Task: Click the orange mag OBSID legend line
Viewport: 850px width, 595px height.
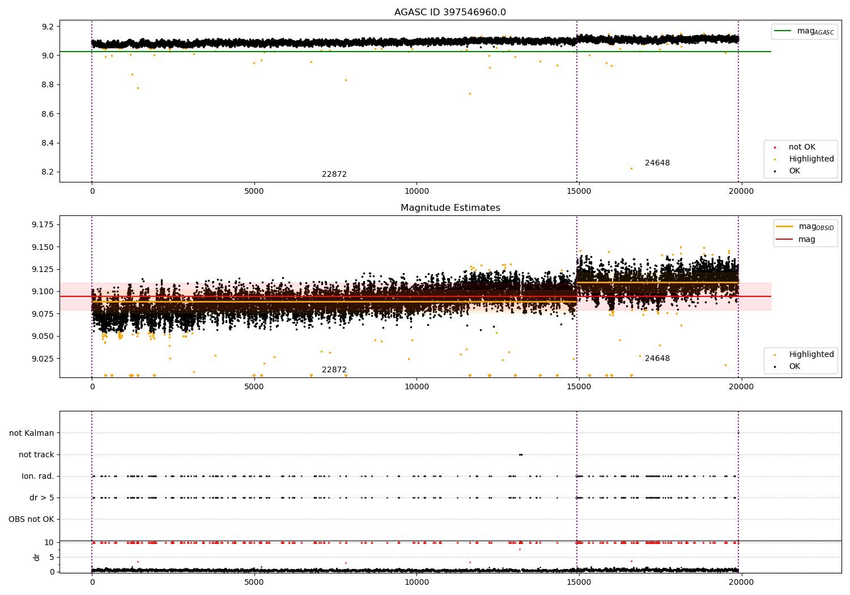Action: pyautogui.click(x=784, y=227)
